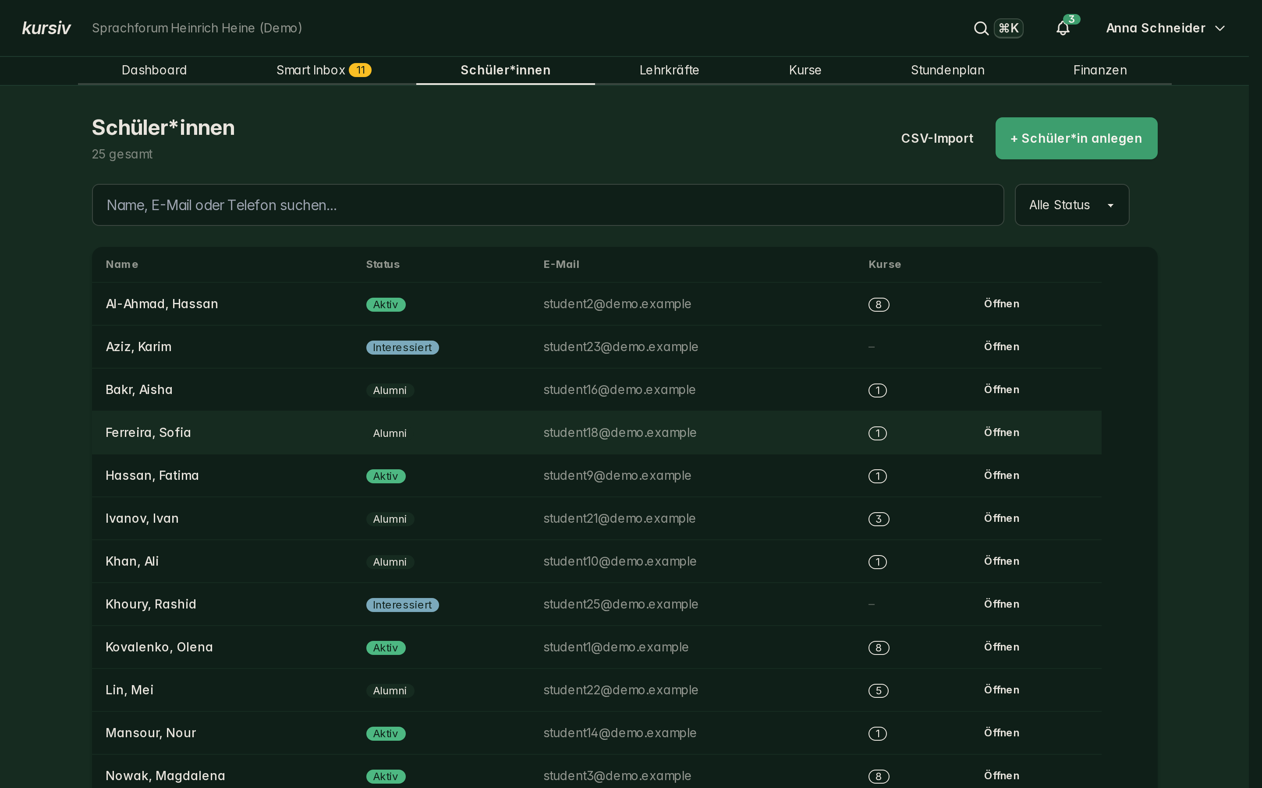Open notifications bell with 3 badge
This screenshot has height=788, width=1262.
1063,28
